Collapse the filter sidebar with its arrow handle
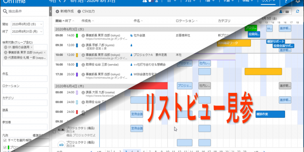This screenshot has width=304, height=152. click(51, 11)
